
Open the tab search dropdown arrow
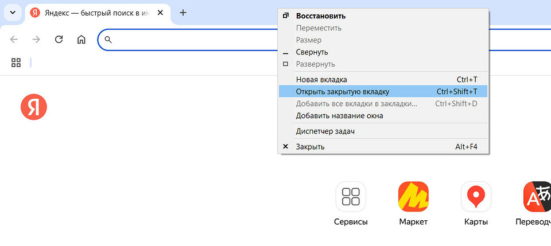click(x=13, y=13)
